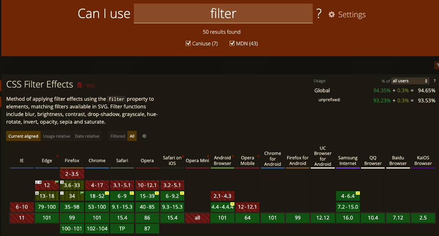Click the Chrome 102-104 cell
The image size is (439, 236).
coord(97,229)
